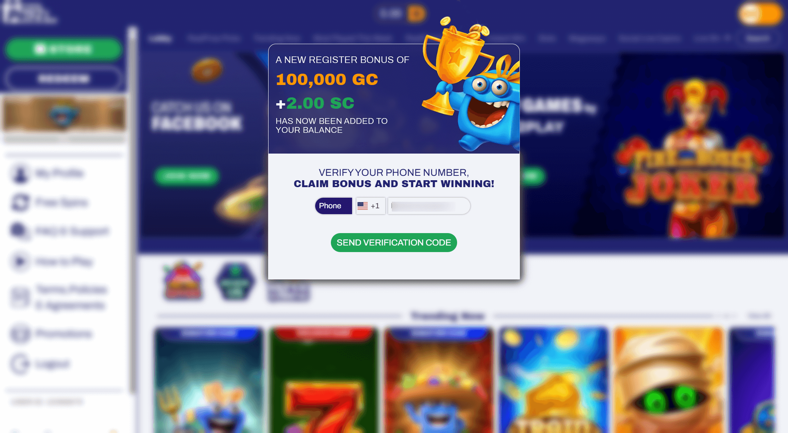Viewport: 788px width, 433px height.
Task: Click the FAQ & Support chat icon
Action: click(19, 231)
